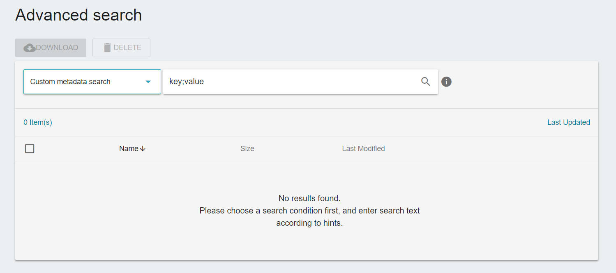
Task: Click the 'Please choose a search condition' hint
Action: 309,211
